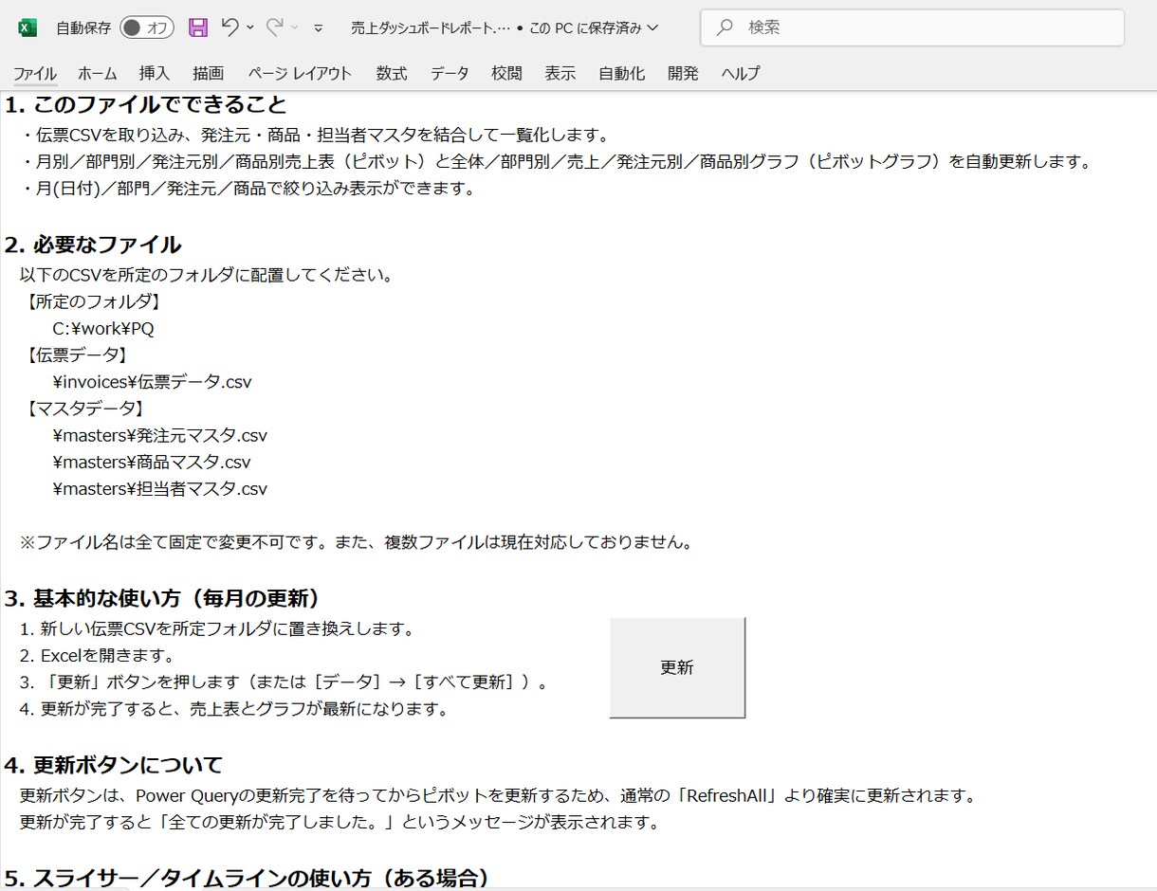The height and width of the screenshot is (891, 1157).
Task: Select the line '以下のCSVを所定のフォルダに配置してください。'
Action: tap(207, 276)
